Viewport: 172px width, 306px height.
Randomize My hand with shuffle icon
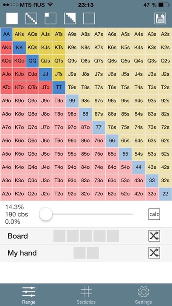coord(154,253)
